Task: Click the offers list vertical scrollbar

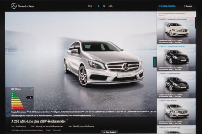Action: point(196,23)
